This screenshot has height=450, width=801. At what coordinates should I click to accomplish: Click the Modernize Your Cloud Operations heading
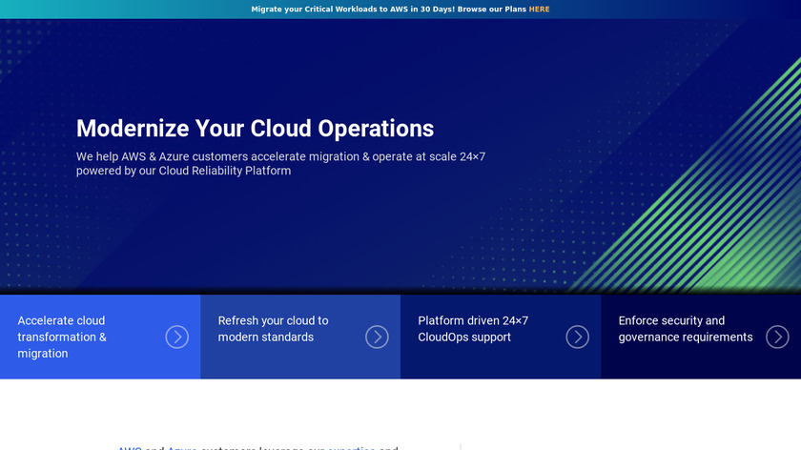(255, 128)
